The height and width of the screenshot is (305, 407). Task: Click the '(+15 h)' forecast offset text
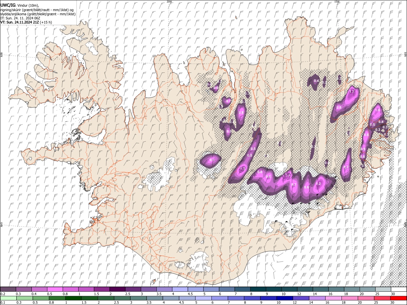pyautogui.click(x=46, y=22)
